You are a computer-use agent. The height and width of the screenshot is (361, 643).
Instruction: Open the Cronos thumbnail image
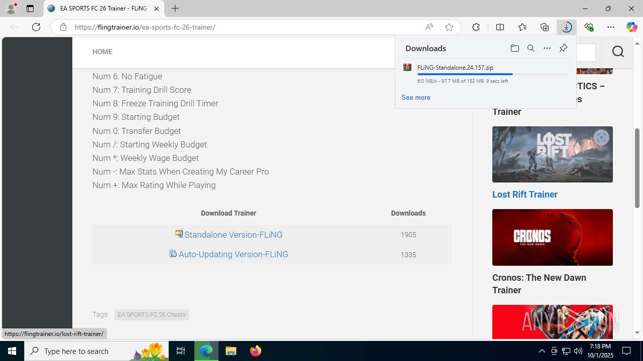coord(553,237)
